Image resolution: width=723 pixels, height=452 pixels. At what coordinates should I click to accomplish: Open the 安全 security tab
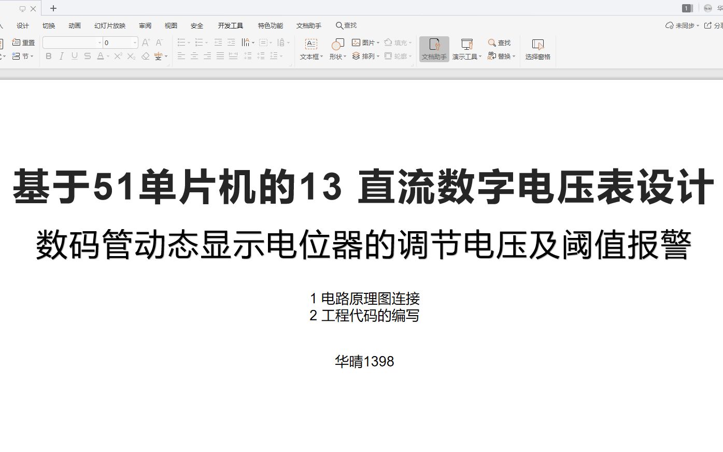(x=197, y=25)
